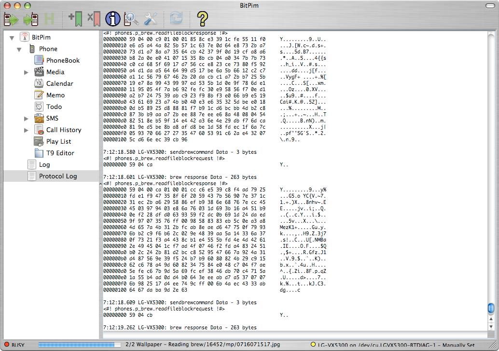Screen dimensions: 499x351
Task: Click the green H history toolbar icon
Action: coord(49,19)
